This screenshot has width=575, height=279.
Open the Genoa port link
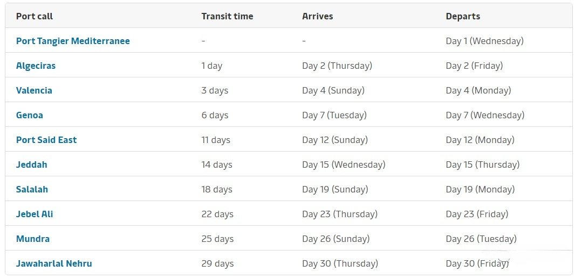30,115
